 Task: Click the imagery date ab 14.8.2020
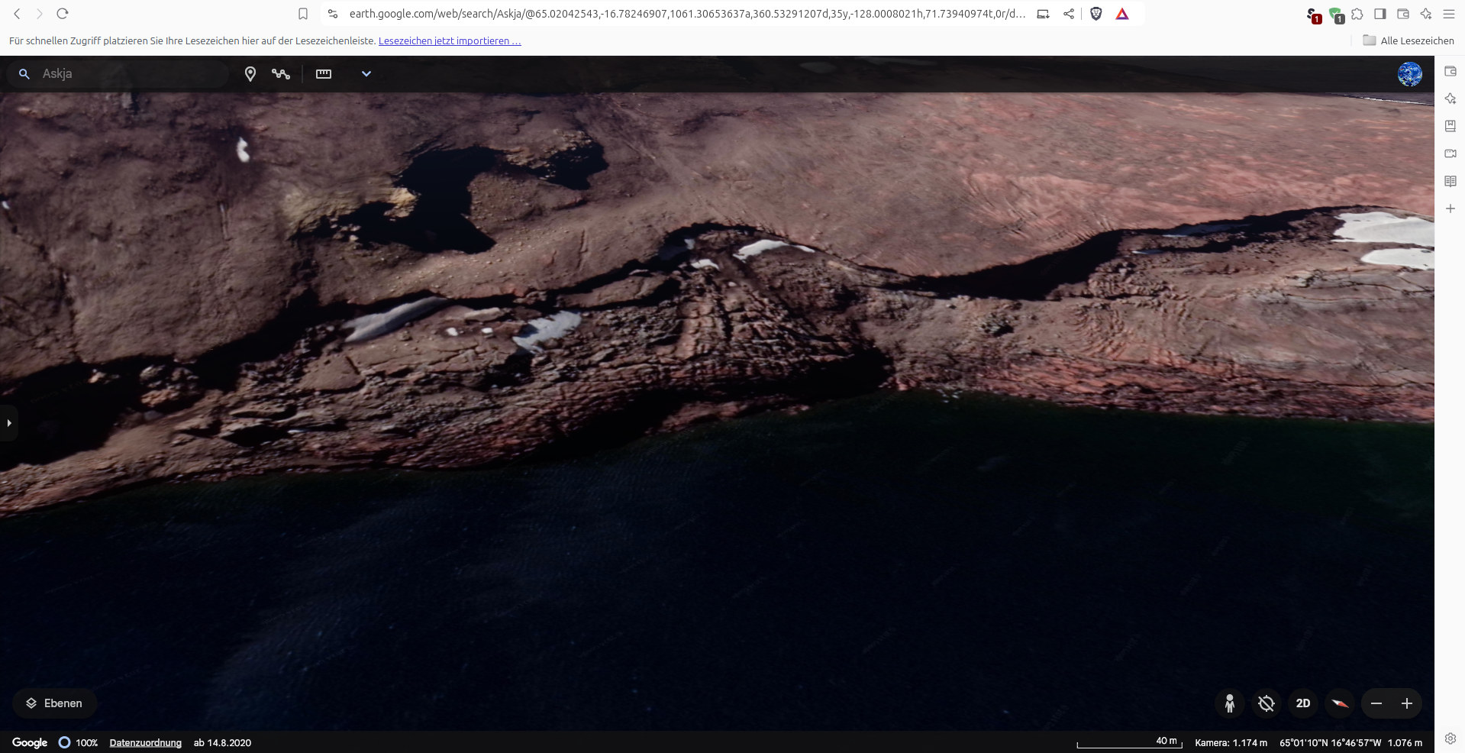[222, 743]
